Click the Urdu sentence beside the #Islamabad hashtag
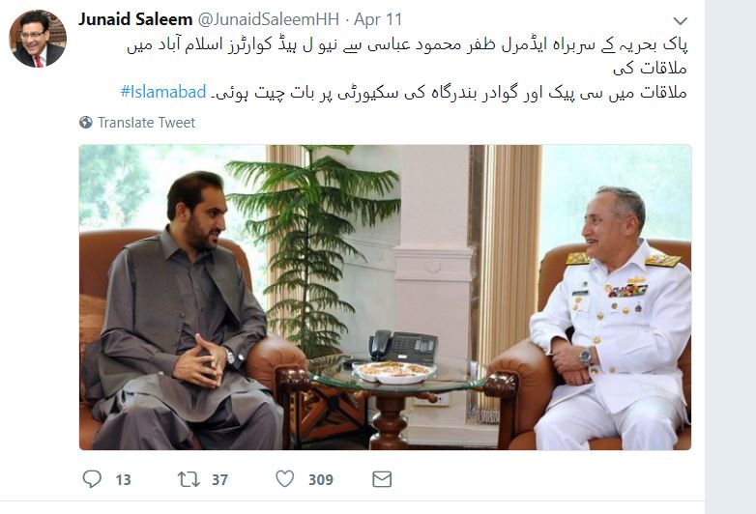This screenshot has height=514, width=756. click(x=451, y=92)
